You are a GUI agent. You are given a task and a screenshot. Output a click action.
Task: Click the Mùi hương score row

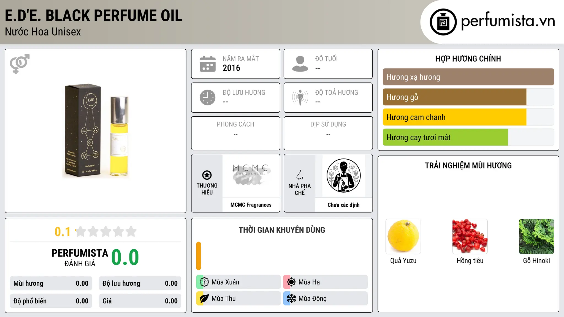pyautogui.click(x=51, y=283)
